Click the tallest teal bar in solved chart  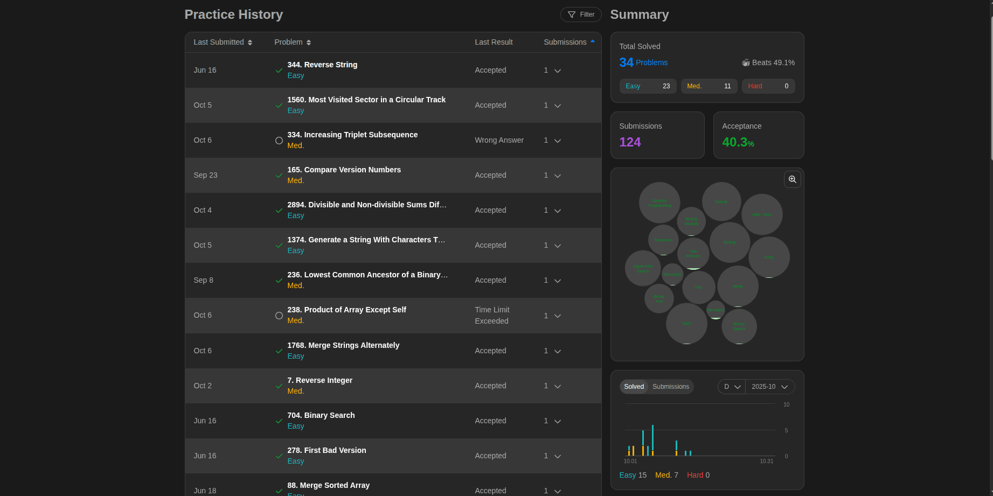click(x=652, y=438)
